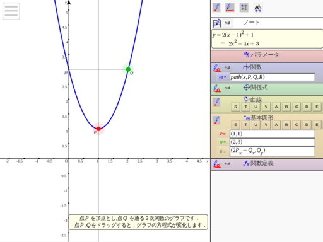Image resolution: width=323 pixels, height=242 pixels.
Task: Click the E button in 基本図形 row
Action: (317, 125)
